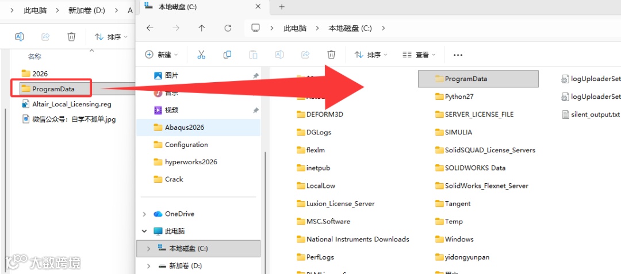Viewport: 621px width, 274px height.
Task: Click the Delete trash icon in front window
Action: pos(332,55)
